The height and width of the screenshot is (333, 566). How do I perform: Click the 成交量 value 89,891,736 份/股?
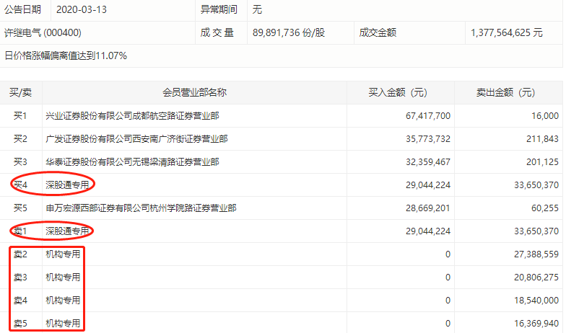click(297, 33)
